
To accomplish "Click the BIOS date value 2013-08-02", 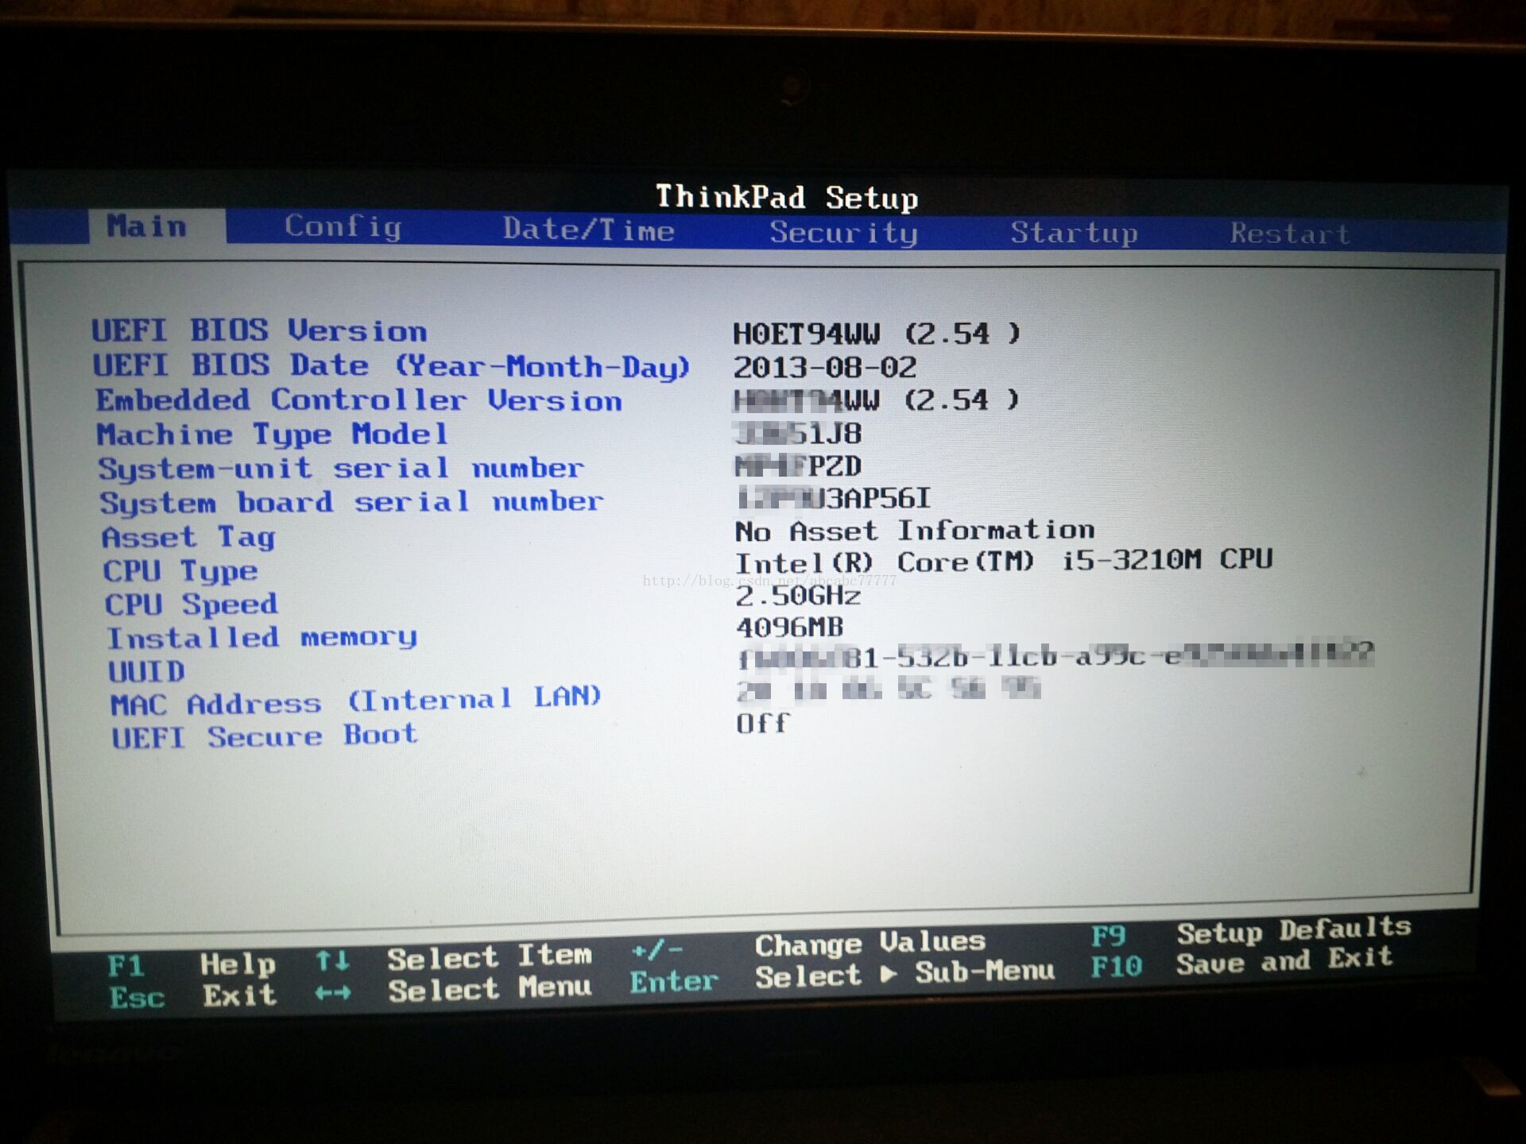I will pos(825,368).
